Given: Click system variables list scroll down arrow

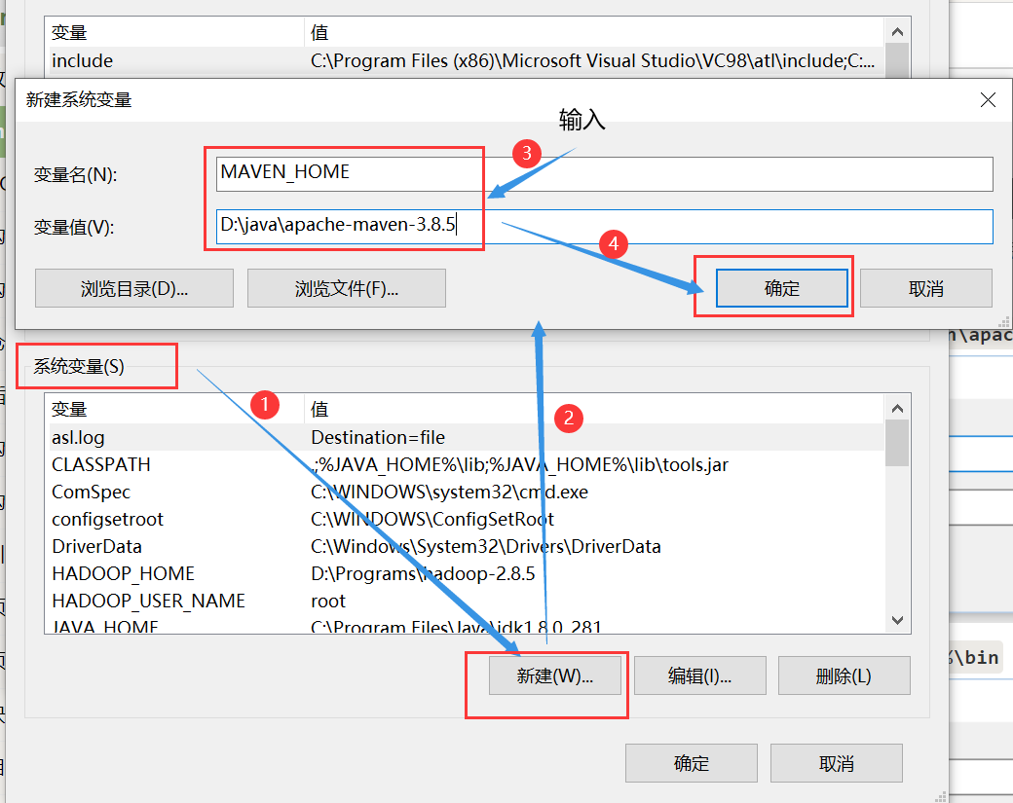Looking at the screenshot, I should pyautogui.click(x=897, y=620).
